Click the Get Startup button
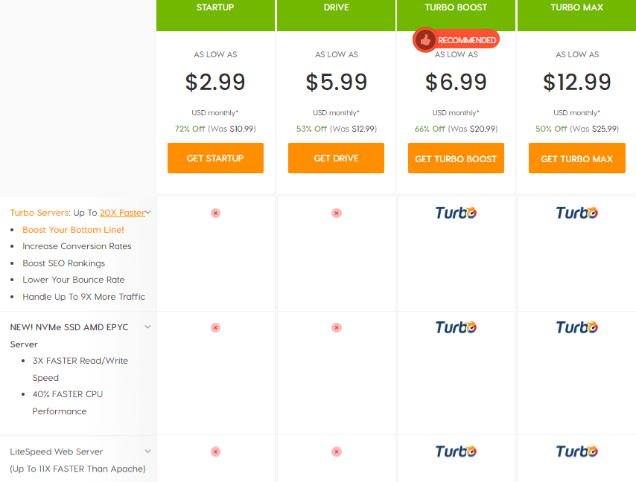The image size is (636, 482). [215, 158]
